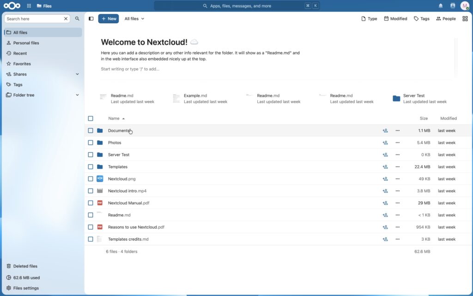Expand the Shares sidebar section chevron
The height and width of the screenshot is (296, 473).
[77, 74]
